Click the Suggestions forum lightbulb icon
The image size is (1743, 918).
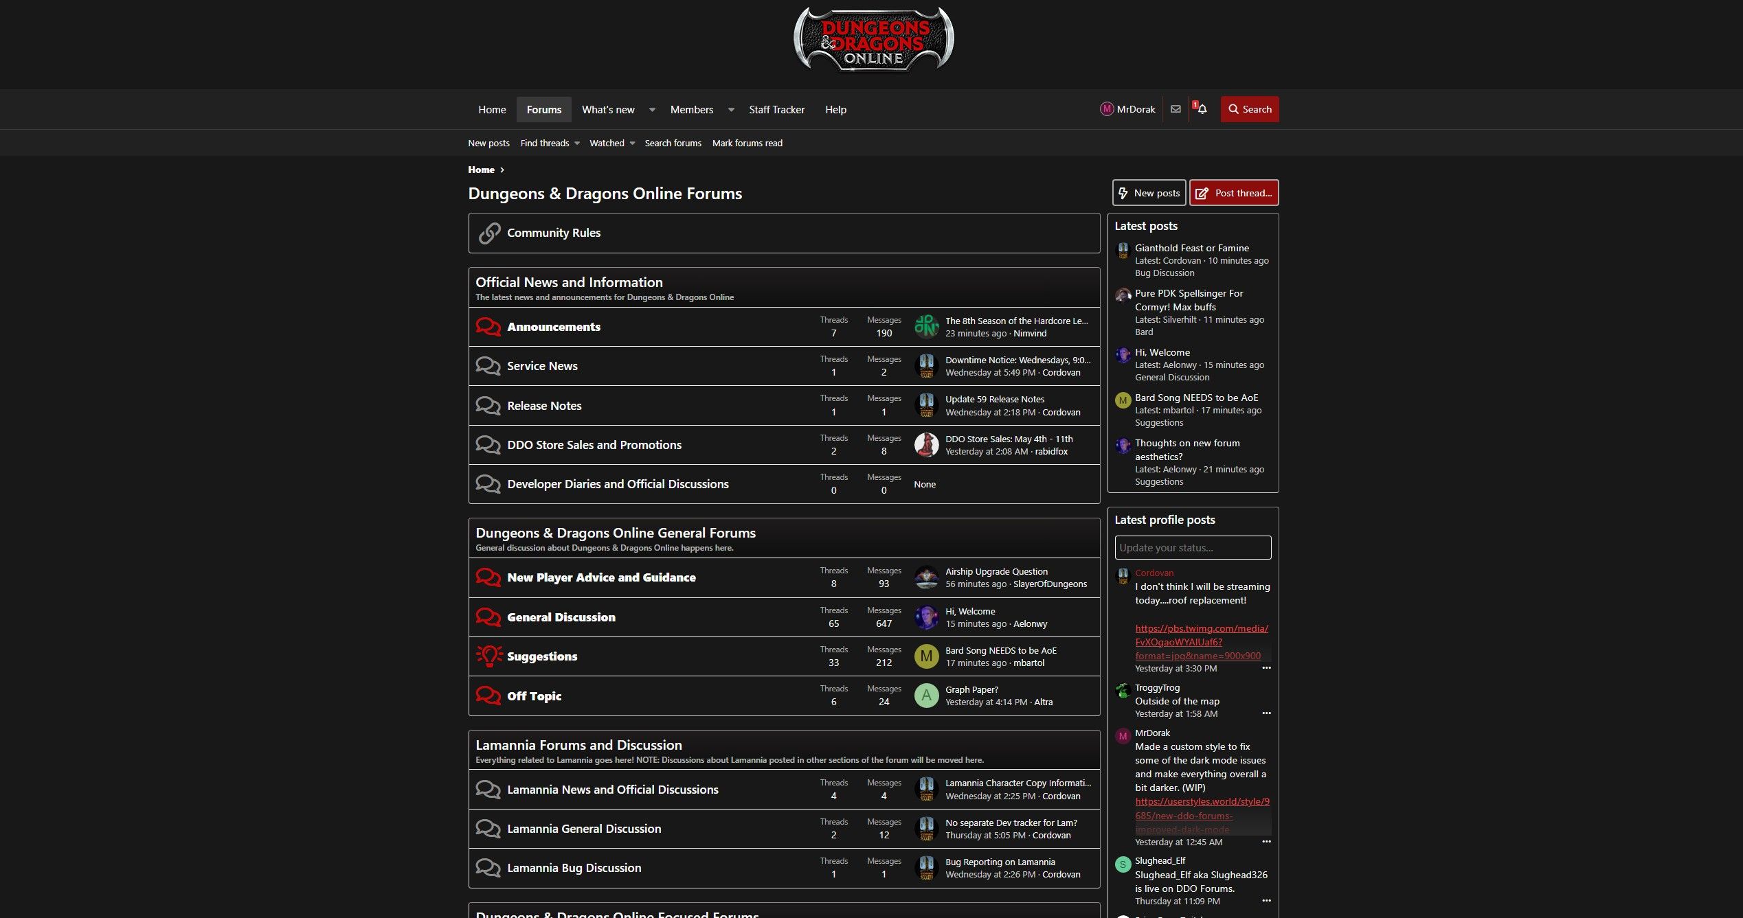pos(485,656)
